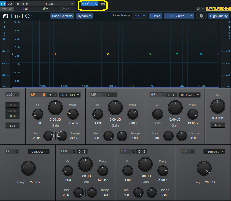Click the bypass curve icon beside power button
Screen dimensions: 231x201
[x=10, y=3]
